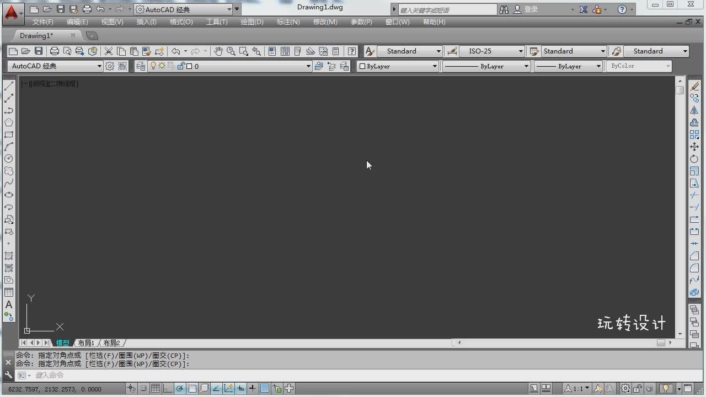Switch to the 布局2 layout tab
This screenshot has height=397, width=706.
pyautogui.click(x=111, y=343)
